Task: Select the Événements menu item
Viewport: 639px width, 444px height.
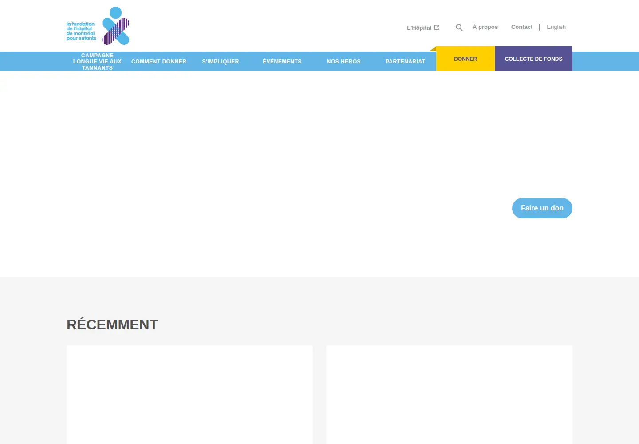Action: tap(282, 62)
